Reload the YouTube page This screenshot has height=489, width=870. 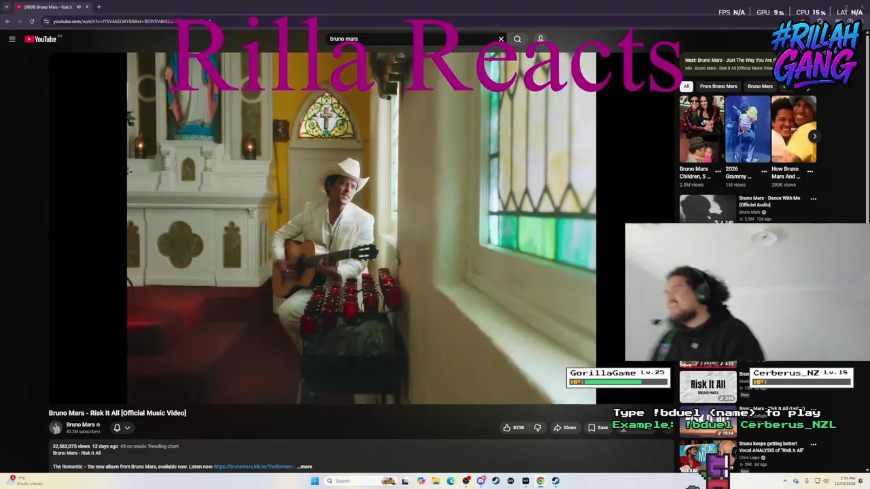coord(32,21)
